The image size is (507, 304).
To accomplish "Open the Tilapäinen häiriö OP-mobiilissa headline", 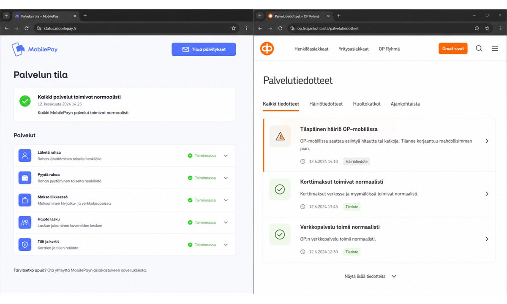I will pos(339,129).
